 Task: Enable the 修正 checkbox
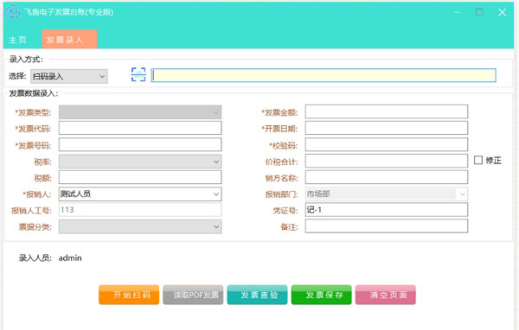[478, 160]
